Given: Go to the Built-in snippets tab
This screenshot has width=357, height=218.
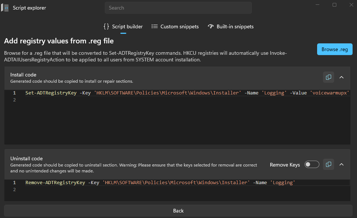Looking at the screenshot, I should click(x=231, y=26).
